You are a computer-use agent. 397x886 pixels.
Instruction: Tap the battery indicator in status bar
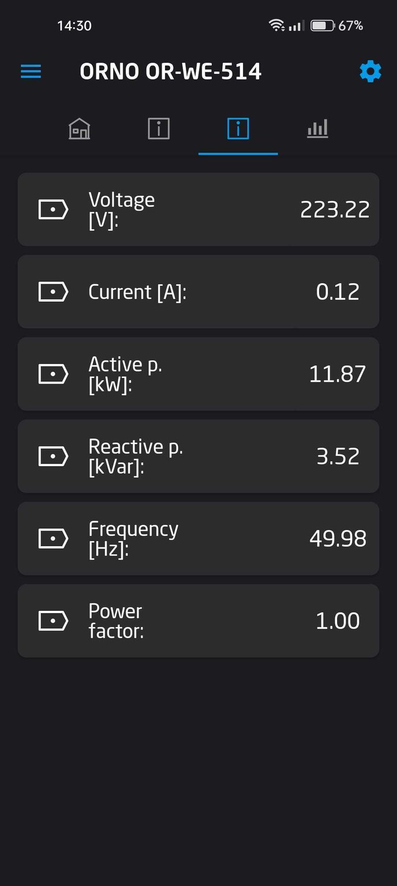(322, 25)
